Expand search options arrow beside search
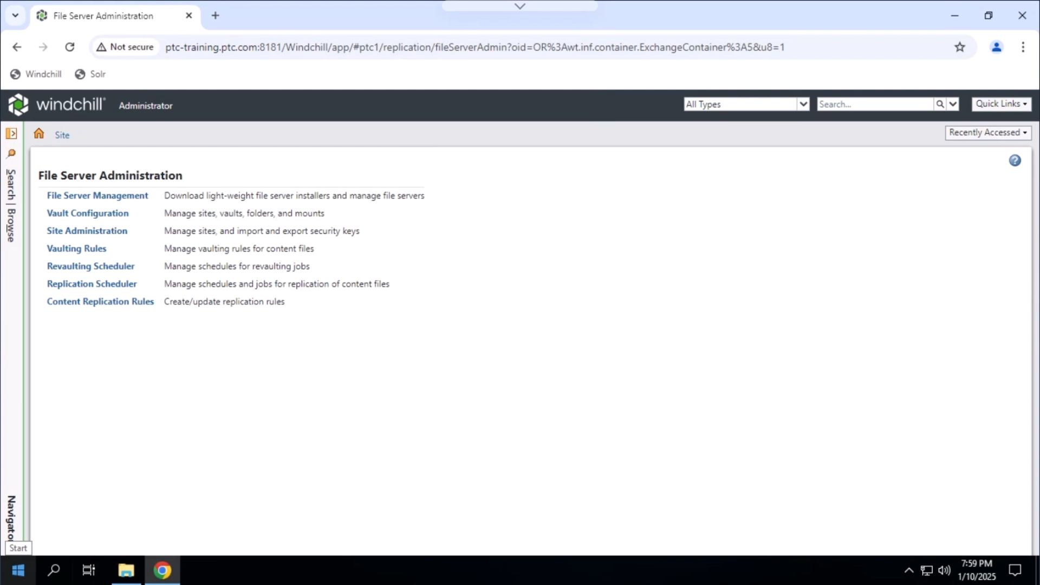 953,104
